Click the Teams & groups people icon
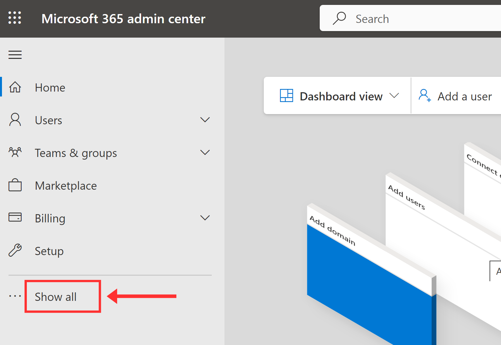Viewport: 501px width, 345px height. (x=15, y=152)
